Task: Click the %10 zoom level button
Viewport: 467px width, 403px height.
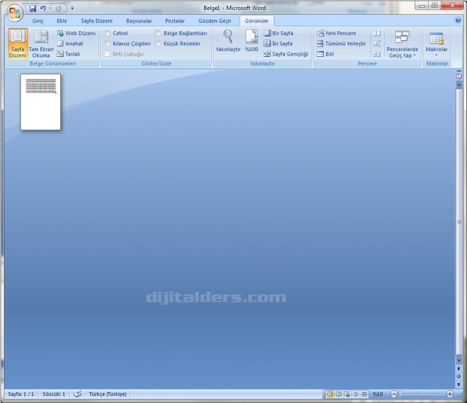Action: 377,394
